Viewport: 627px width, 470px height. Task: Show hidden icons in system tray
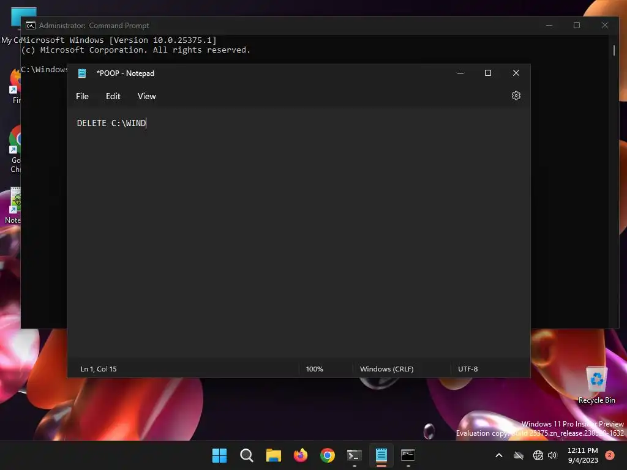[x=499, y=455]
